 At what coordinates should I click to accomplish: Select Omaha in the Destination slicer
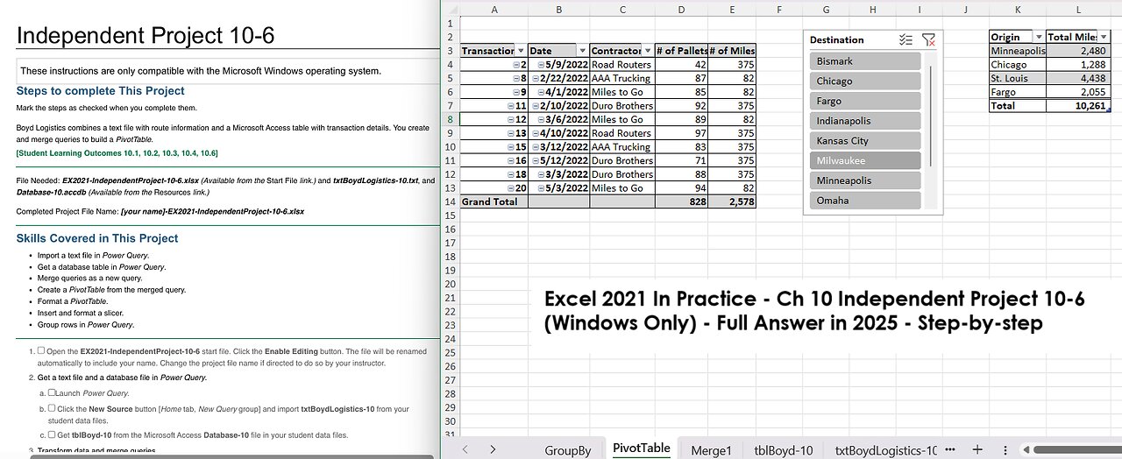click(x=865, y=200)
